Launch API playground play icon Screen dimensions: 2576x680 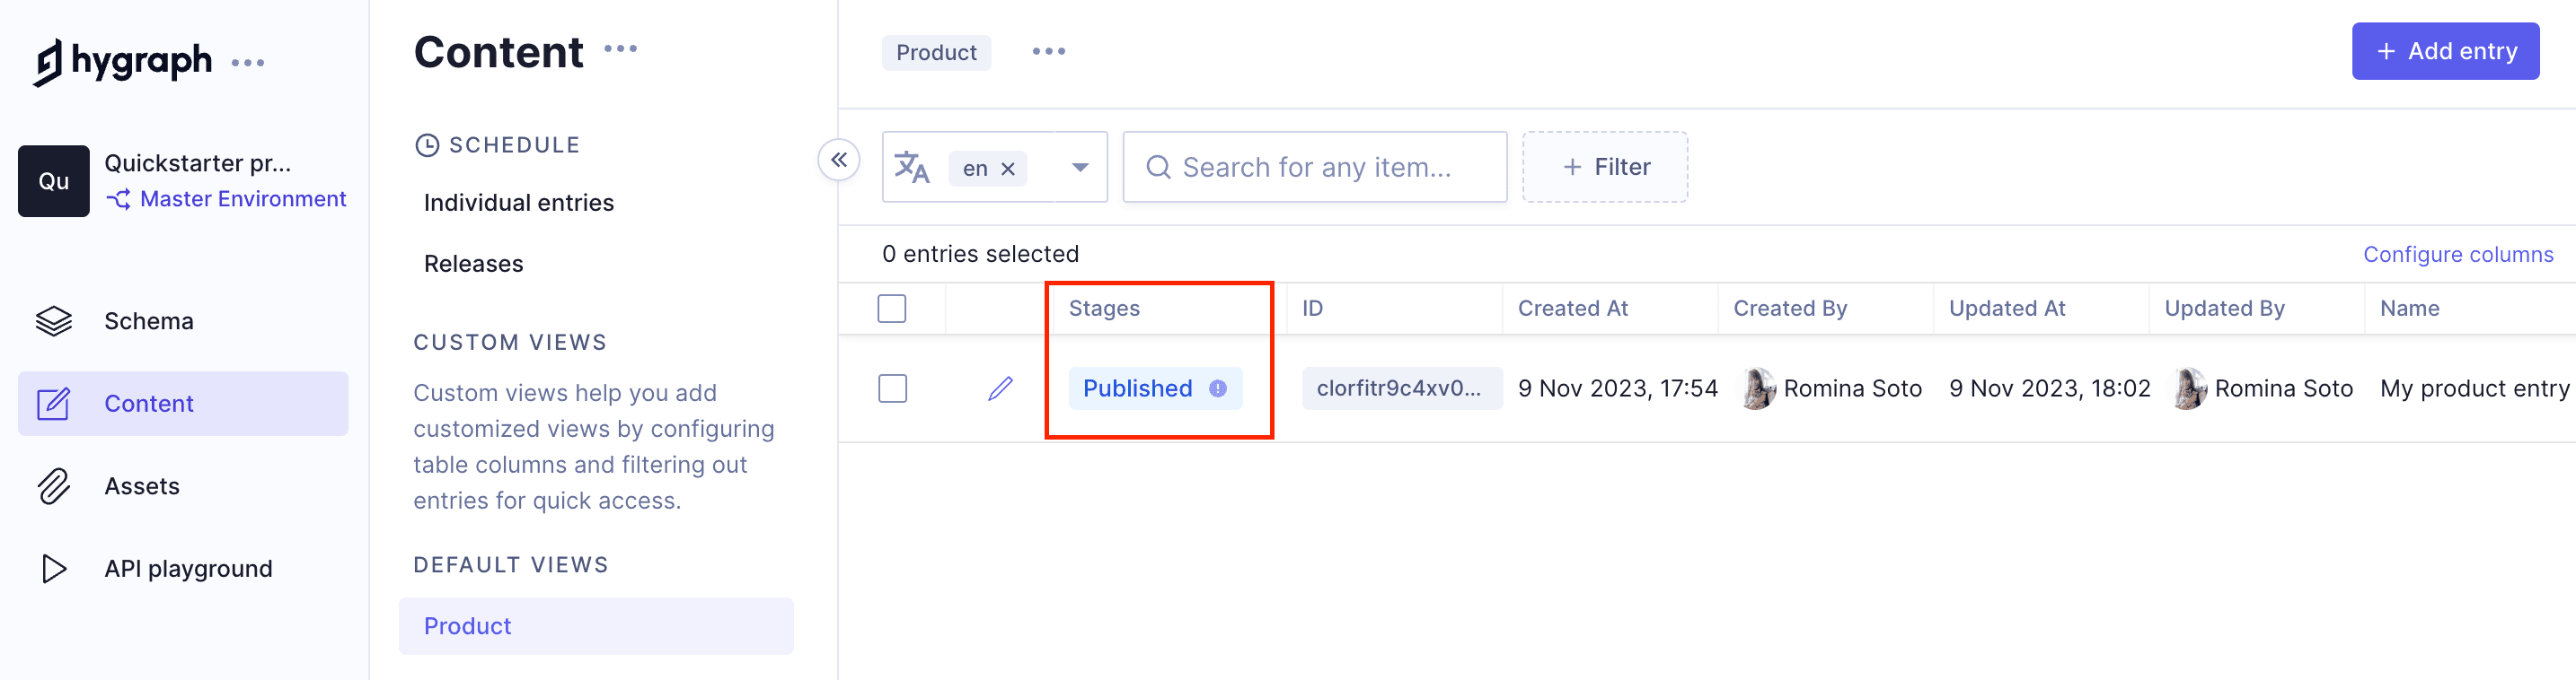(x=54, y=568)
